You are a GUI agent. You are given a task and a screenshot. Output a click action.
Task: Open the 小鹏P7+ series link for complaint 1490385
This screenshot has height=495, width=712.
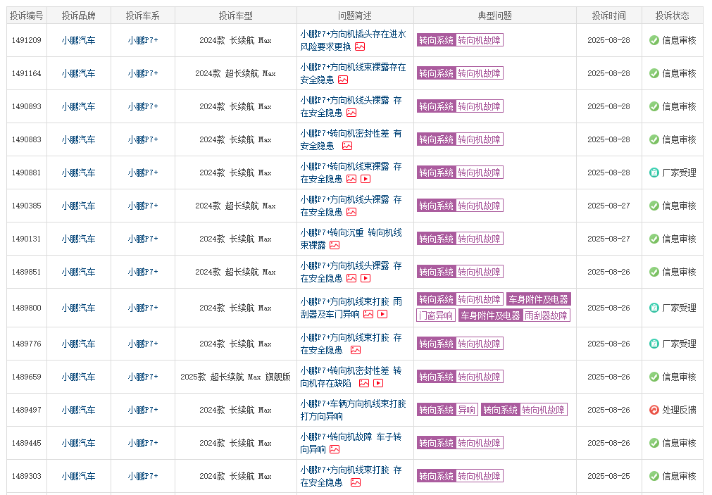point(143,206)
